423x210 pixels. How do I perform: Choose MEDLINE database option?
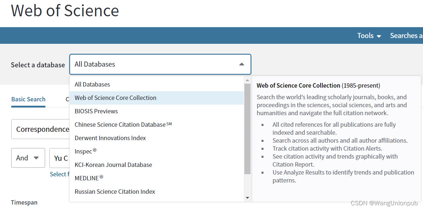[156, 178]
